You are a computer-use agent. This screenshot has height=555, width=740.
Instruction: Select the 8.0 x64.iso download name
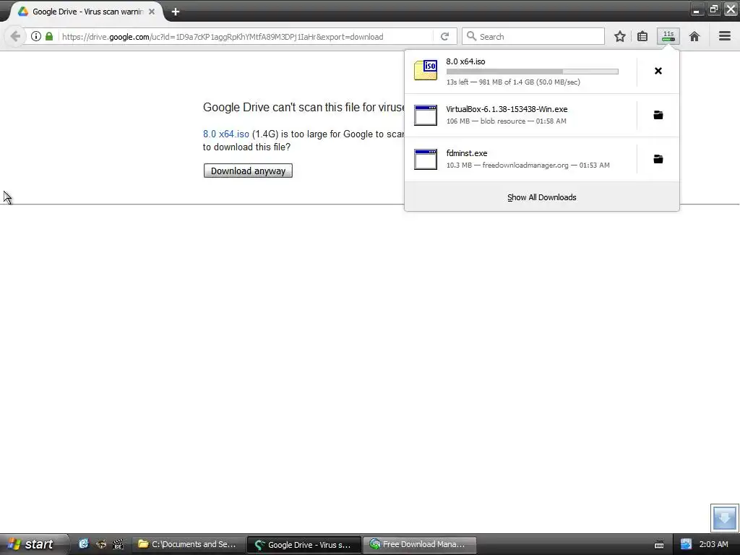[466, 61]
